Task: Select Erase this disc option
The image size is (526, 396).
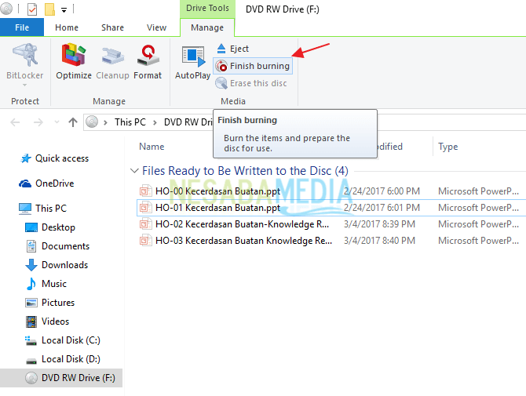Action: (251, 83)
